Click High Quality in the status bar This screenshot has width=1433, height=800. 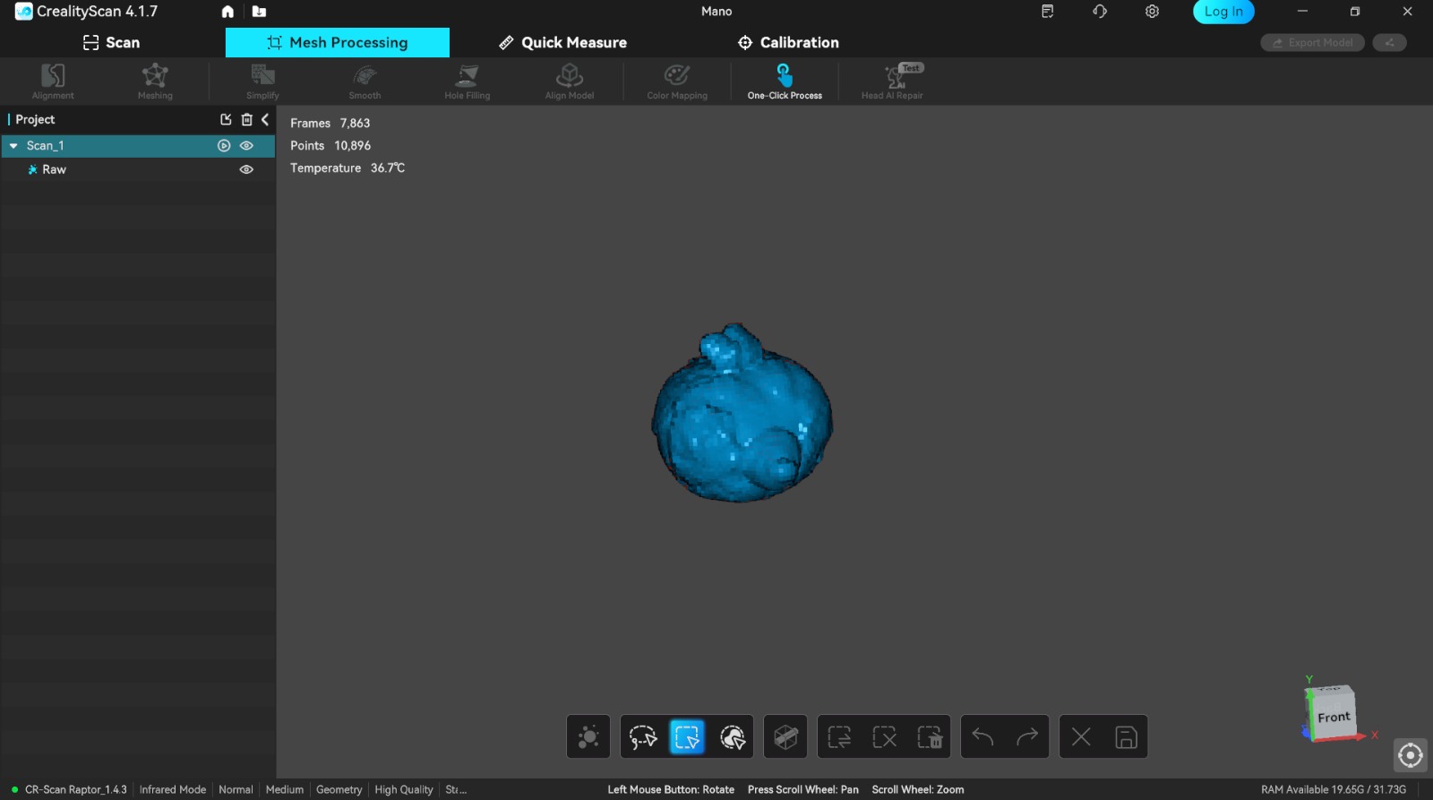pyautogui.click(x=404, y=789)
